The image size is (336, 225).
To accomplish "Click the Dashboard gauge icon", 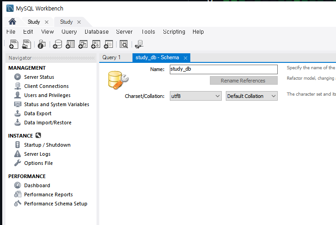I will tap(18, 185).
